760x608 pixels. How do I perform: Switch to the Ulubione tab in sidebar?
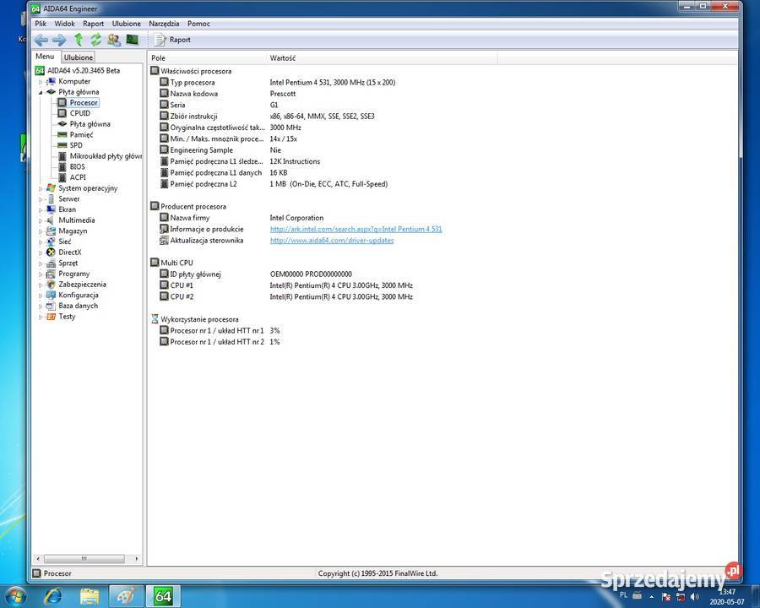point(78,57)
